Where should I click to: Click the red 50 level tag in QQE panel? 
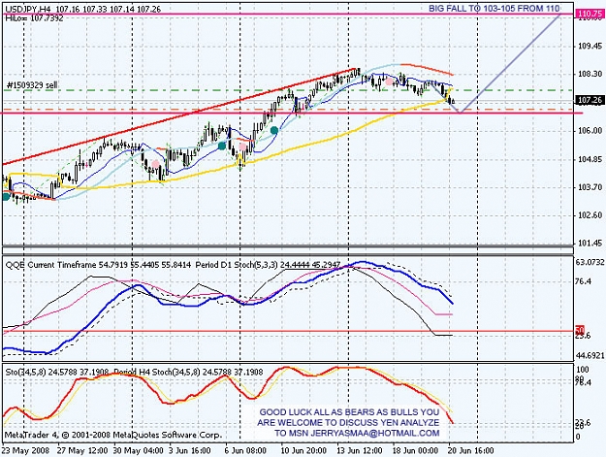[580, 330]
